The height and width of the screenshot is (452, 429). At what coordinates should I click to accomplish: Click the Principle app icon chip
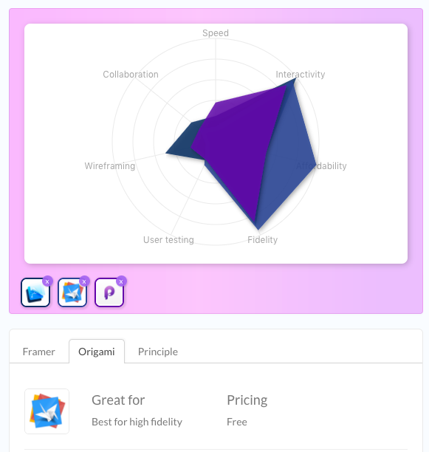point(109,292)
